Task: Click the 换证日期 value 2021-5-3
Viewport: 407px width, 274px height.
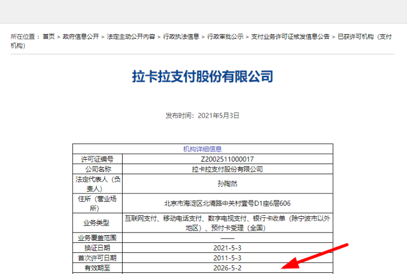Action: (x=227, y=247)
